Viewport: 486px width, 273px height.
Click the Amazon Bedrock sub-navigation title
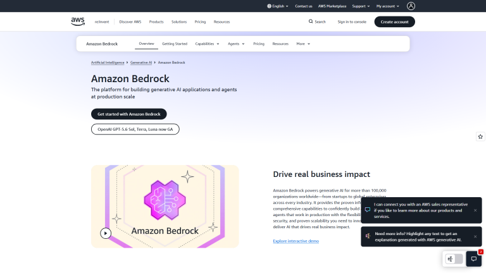102,44
